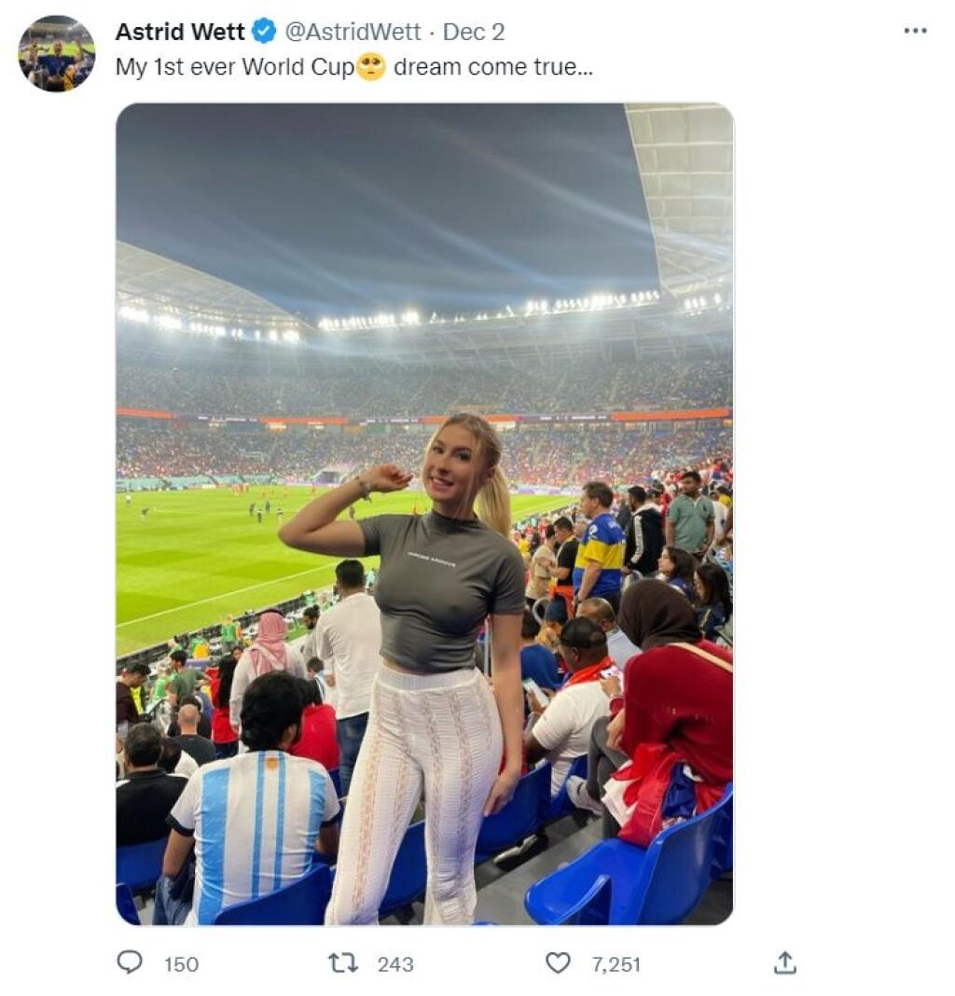View the 150 replies count
This screenshot has width=955, height=996.
pos(182,964)
